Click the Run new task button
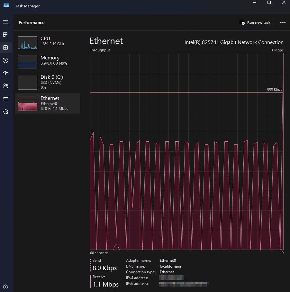This screenshot has width=290, height=292. click(x=255, y=22)
